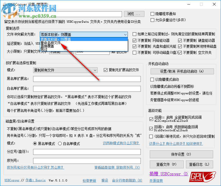Select 白名单模式 radio button

coord(60,144)
